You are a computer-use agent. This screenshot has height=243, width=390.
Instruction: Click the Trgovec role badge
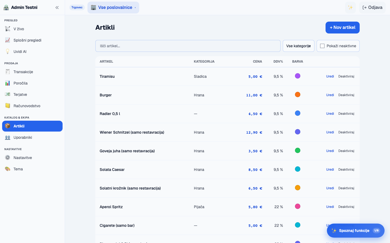77,8
